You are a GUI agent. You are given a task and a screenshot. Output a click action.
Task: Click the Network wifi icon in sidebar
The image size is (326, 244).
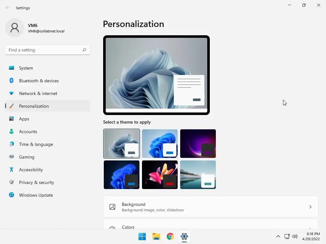[11, 93]
